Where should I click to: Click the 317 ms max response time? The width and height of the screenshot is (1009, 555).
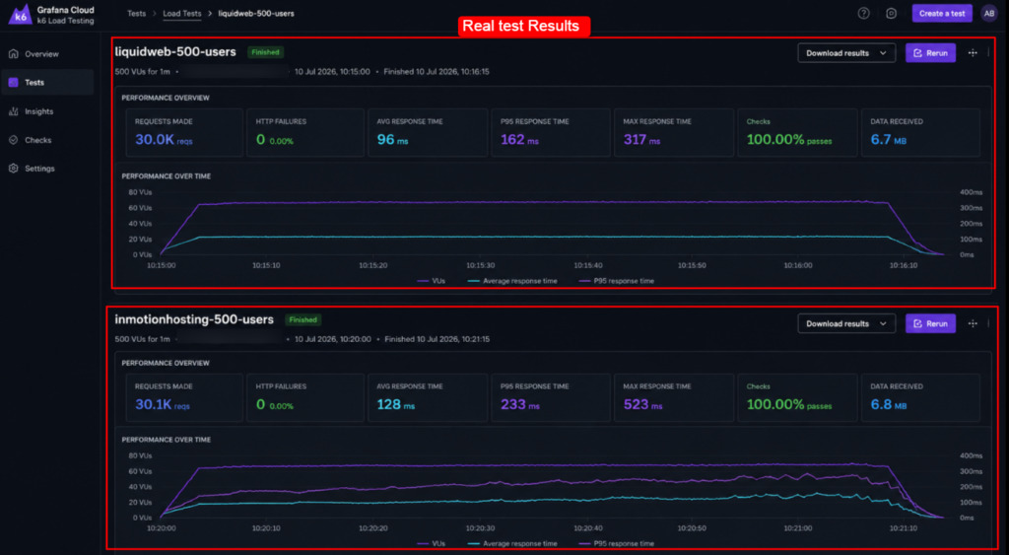(x=641, y=140)
